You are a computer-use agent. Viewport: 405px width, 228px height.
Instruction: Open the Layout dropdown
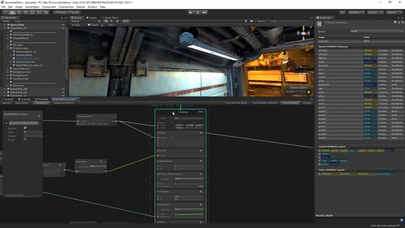click(394, 13)
